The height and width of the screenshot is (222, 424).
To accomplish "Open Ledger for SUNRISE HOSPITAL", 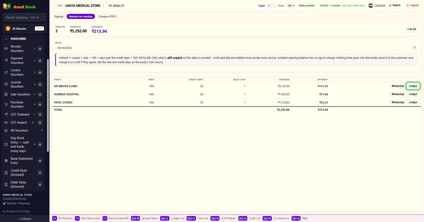I will pos(413,94).
